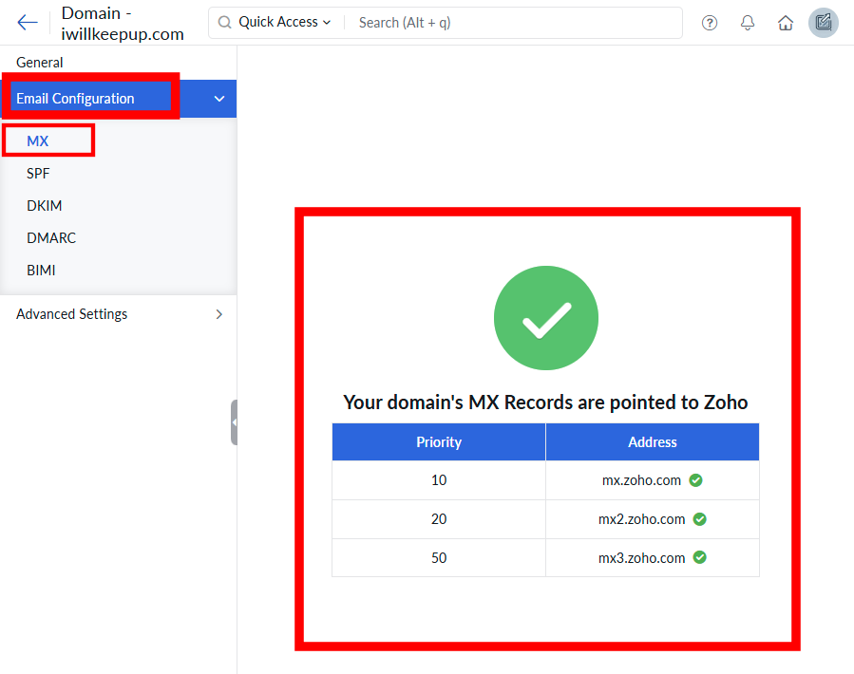Go to the home icon

tap(786, 23)
